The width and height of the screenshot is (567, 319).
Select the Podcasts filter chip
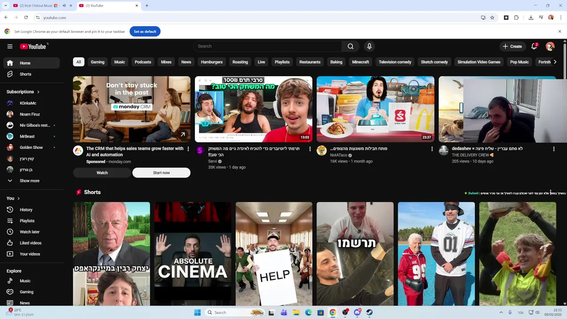[x=143, y=62]
